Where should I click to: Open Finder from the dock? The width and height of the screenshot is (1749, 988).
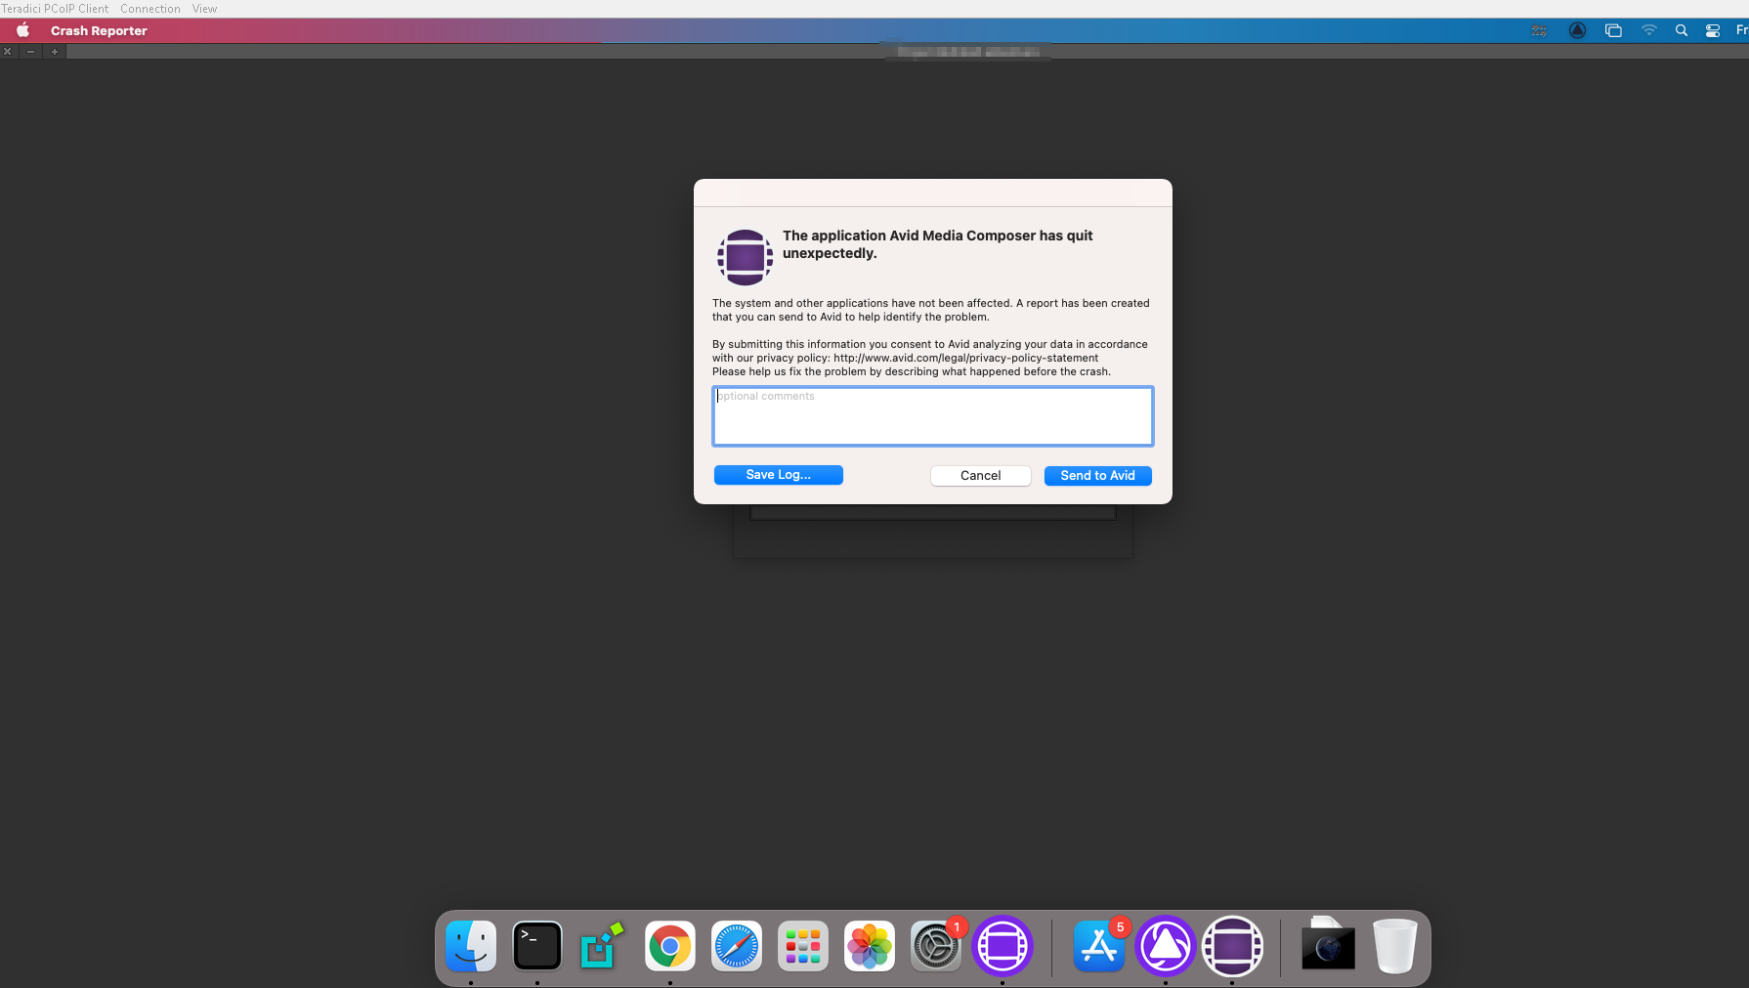point(471,946)
